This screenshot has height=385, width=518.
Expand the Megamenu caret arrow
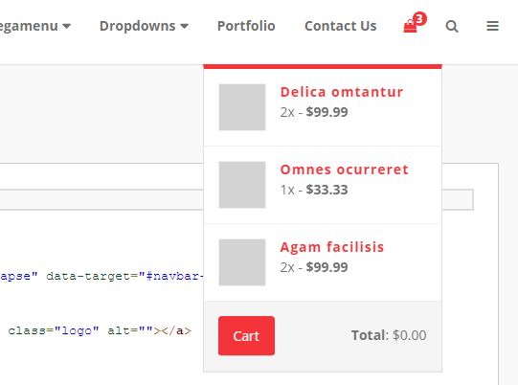click(x=66, y=26)
